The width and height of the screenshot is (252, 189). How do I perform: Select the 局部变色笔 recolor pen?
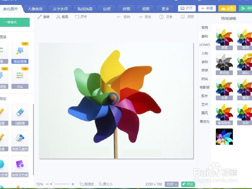(x=20, y=167)
